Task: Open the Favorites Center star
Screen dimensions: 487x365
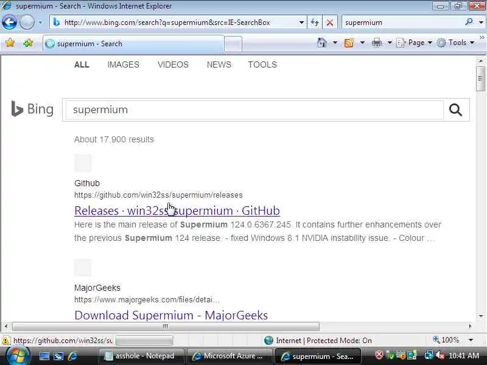Action: point(10,43)
